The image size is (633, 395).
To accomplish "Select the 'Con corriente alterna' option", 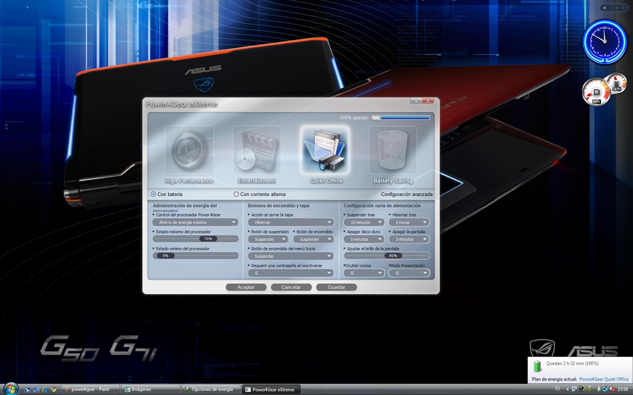I will 236,194.
